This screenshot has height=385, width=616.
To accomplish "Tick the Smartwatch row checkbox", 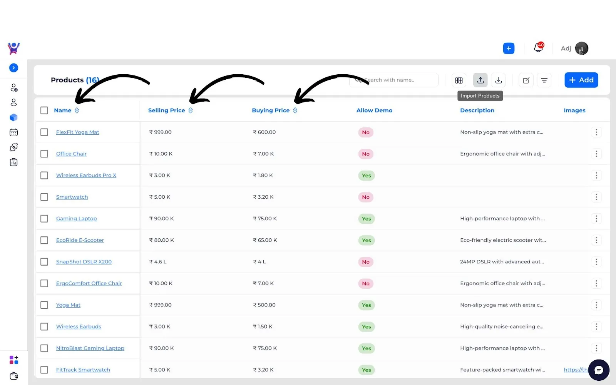I will [44, 197].
